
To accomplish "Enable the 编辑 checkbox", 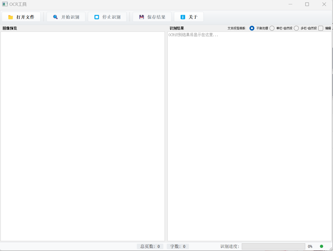I will 321,28.
